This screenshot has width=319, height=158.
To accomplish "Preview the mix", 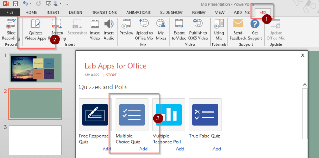I will point(126,27).
